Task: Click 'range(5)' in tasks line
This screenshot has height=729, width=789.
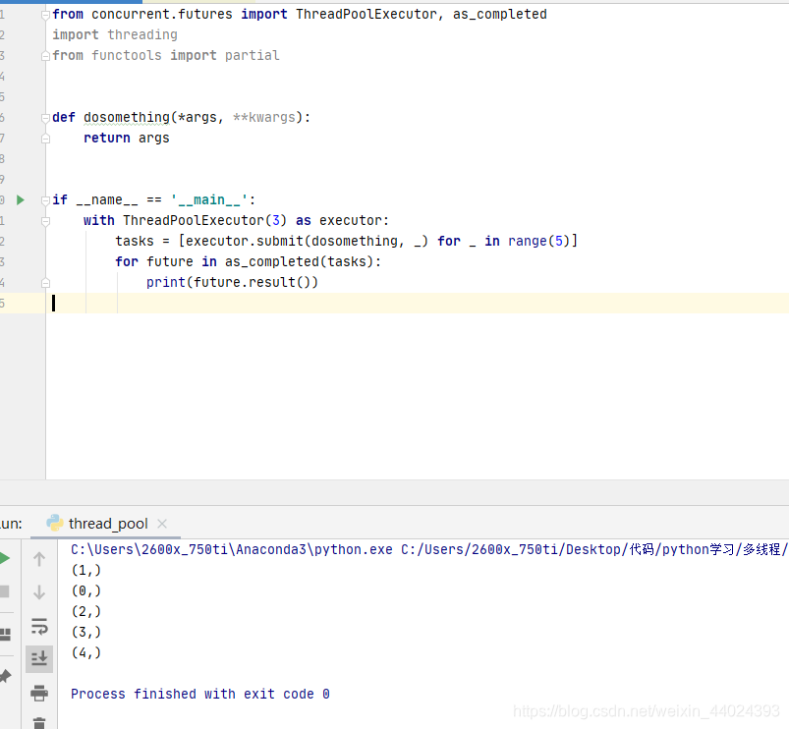Action: [538, 241]
